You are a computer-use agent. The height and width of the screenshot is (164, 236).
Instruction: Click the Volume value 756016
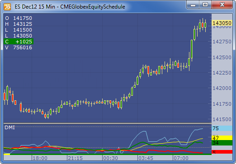pyautogui.click(x=23, y=47)
